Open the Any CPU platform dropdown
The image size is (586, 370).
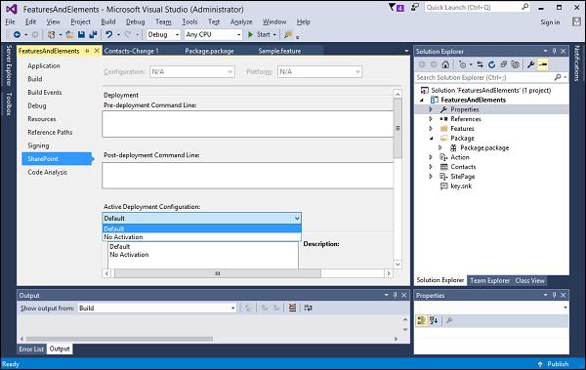pos(213,35)
